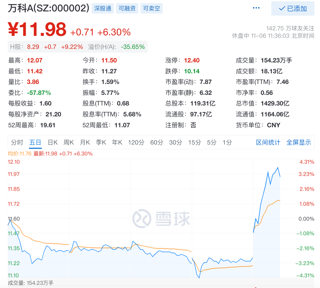Click the 总股本 value 119.31亿
Image resolution: width=320 pixels, height=288 pixels.
(203, 103)
